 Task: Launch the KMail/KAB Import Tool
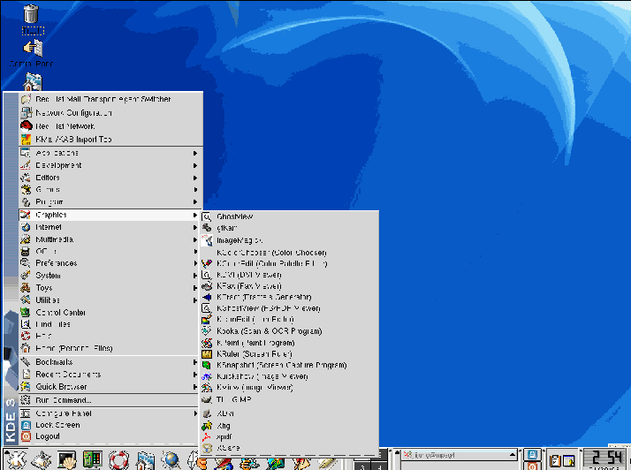tap(110, 140)
